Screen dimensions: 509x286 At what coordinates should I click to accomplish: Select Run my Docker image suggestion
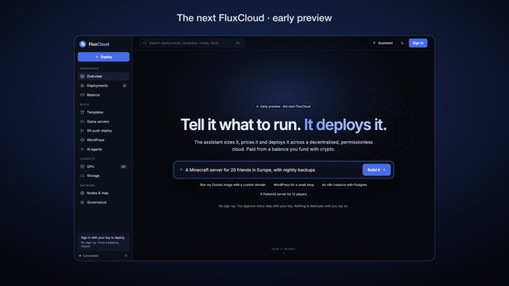233,185
